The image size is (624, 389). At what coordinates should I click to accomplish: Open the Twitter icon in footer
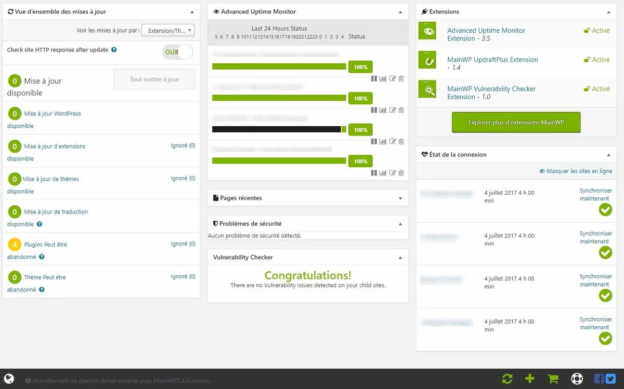point(610,379)
